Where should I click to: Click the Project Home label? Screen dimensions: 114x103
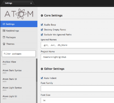pos(48,52)
